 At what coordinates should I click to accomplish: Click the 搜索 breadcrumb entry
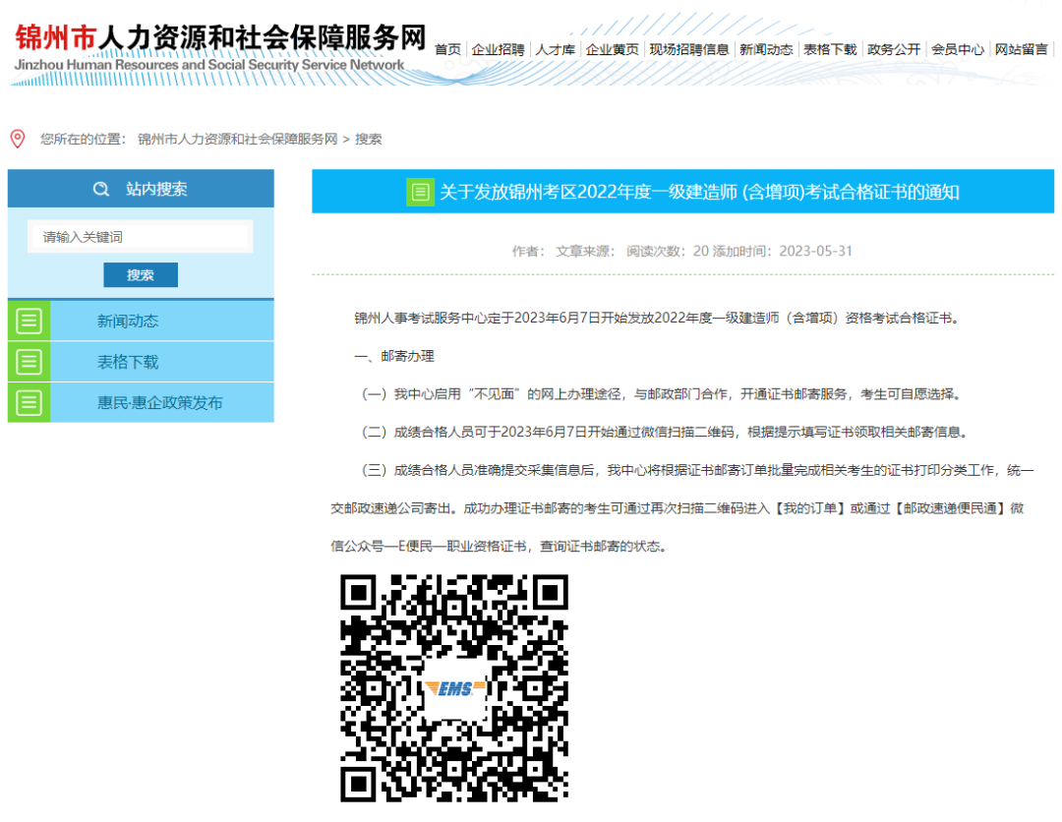(x=369, y=139)
